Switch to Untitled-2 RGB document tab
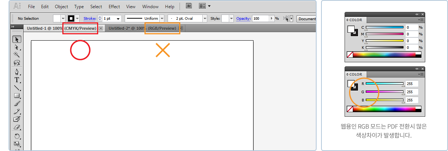 142,28
